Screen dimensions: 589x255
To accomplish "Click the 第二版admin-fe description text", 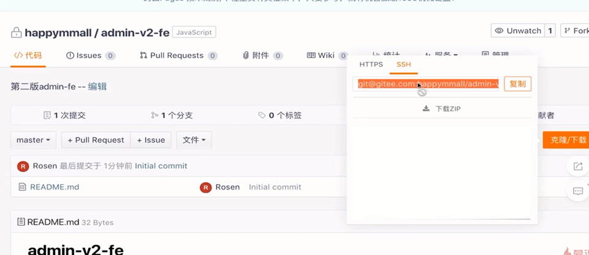I will (43, 87).
